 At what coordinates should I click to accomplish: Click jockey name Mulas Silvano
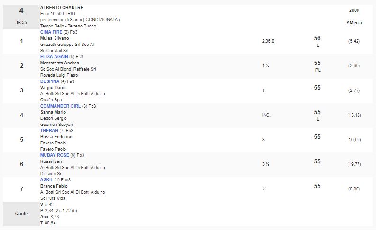pos(55,38)
